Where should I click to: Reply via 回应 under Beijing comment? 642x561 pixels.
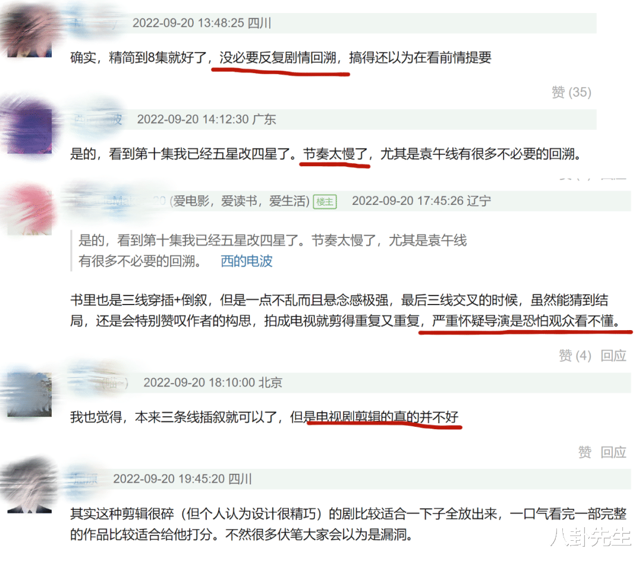613,452
